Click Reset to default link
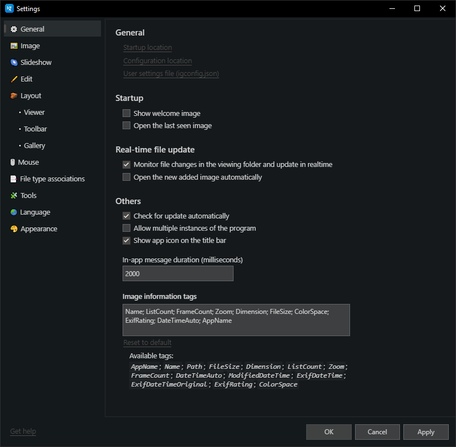The height and width of the screenshot is (447, 456). tap(147, 343)
